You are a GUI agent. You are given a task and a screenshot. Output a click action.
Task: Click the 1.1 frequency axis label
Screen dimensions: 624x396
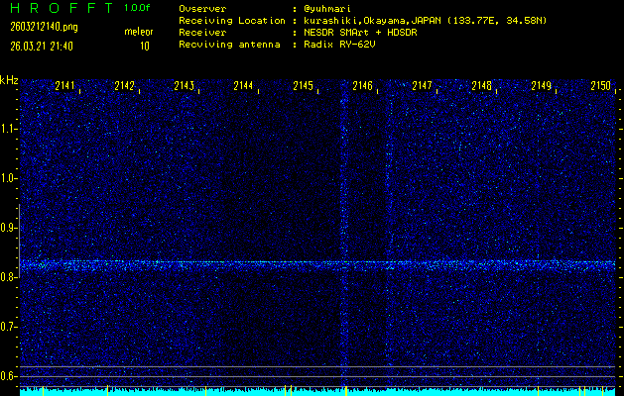tap(9, 129)
